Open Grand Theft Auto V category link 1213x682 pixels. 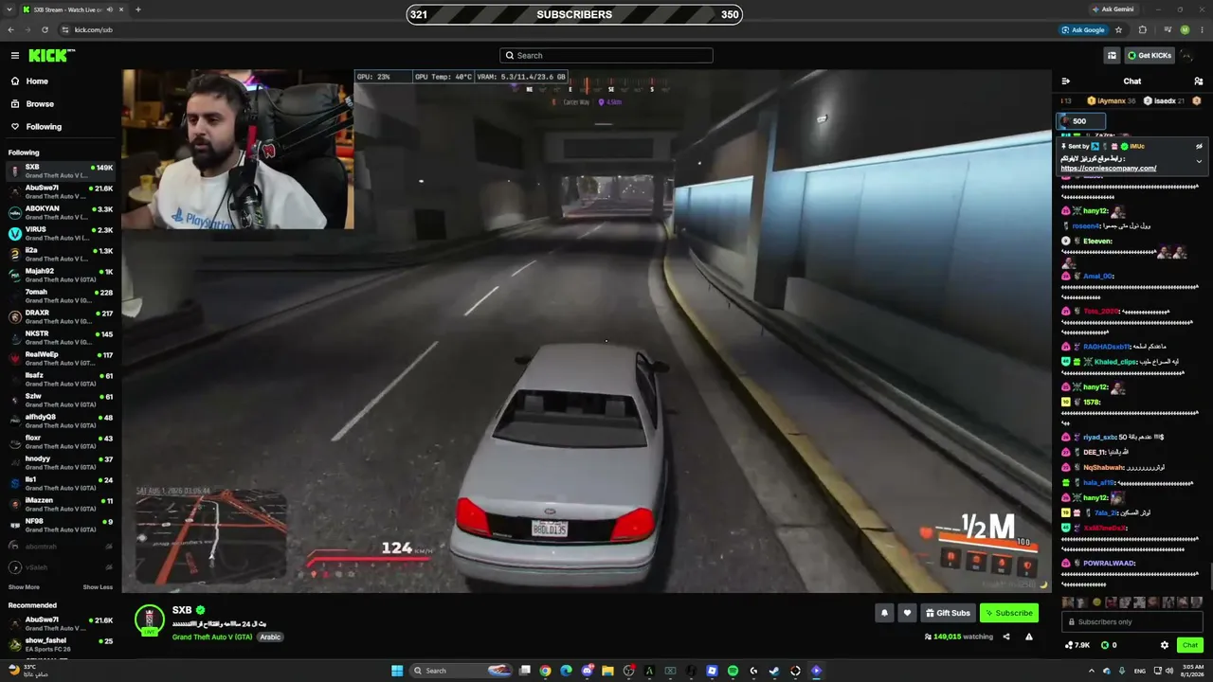[212, 637]
